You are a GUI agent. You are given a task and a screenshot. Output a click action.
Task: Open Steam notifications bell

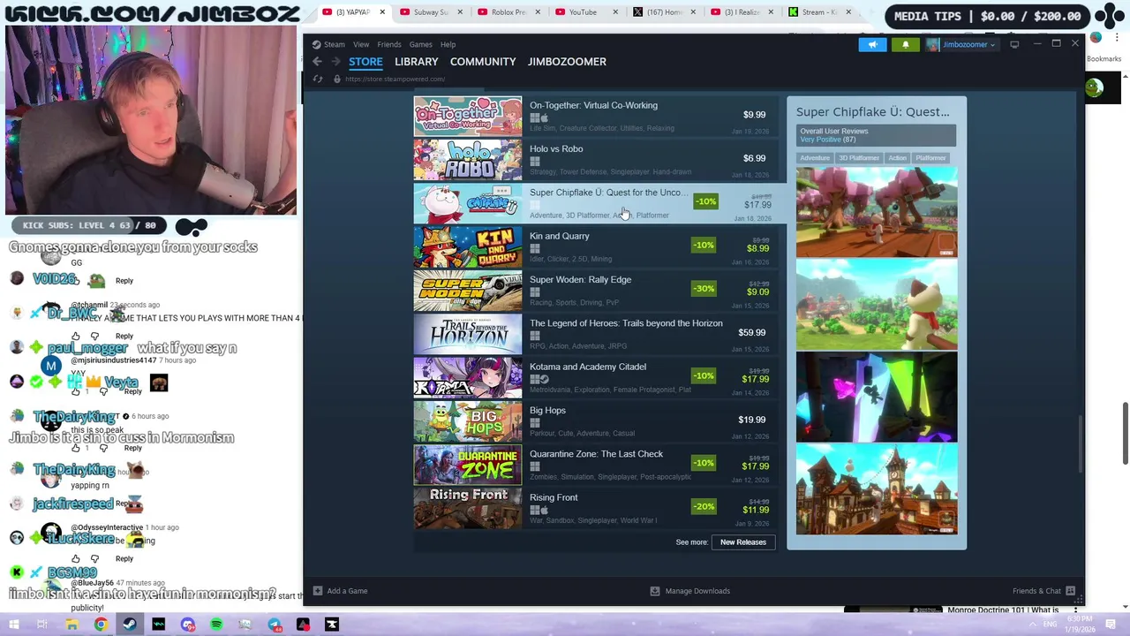click(905, 44)
